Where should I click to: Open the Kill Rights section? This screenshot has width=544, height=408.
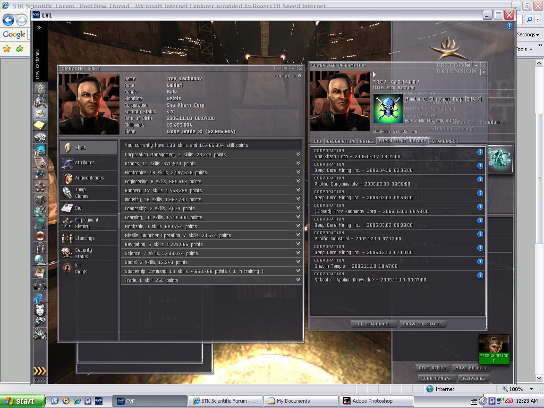[x=88, y=269]
